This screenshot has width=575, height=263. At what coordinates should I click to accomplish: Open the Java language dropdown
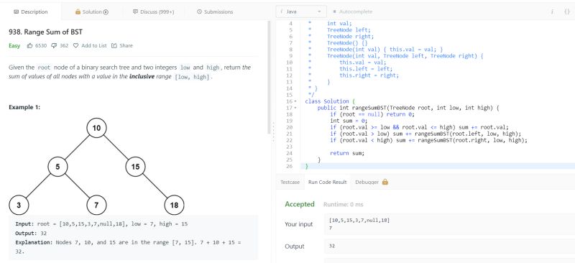300,11
